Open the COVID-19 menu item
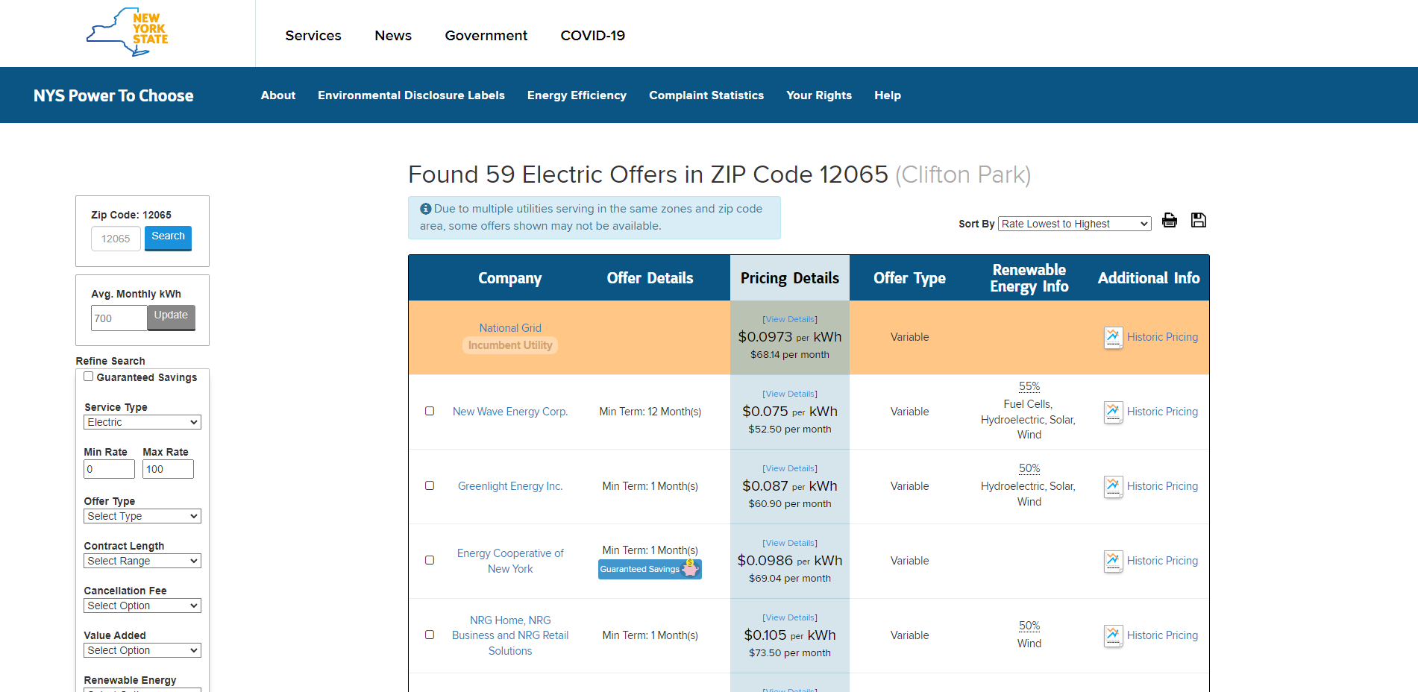Screen dimensions: 1418x692 [593, 36]
